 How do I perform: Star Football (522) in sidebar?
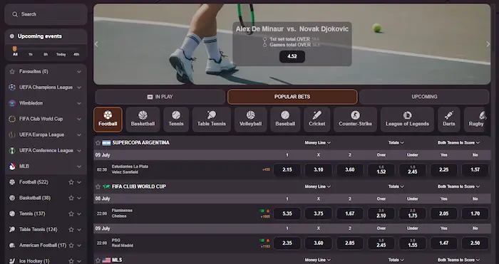click(x=71, y=182)
